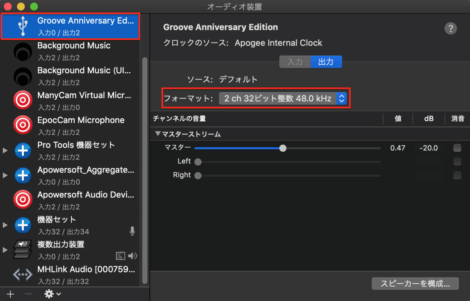Screen dimensions: 470x301
Task: Click the Apogee Internal Clock source text
Action: pos(278,43)
